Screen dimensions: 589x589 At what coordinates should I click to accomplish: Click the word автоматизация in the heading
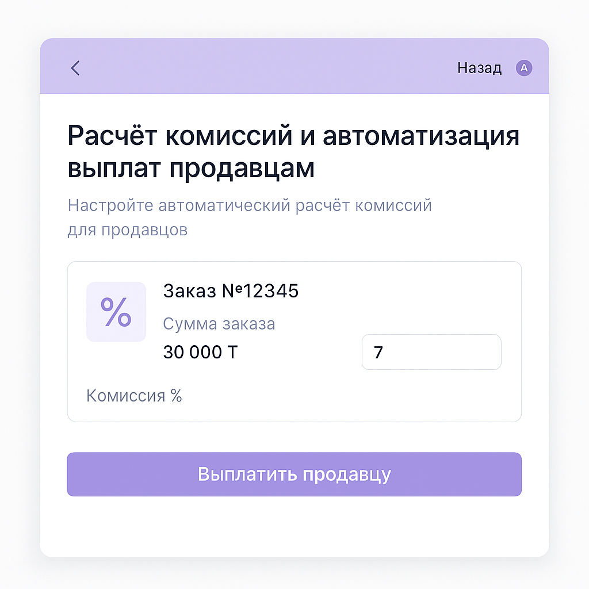point(421,135)
